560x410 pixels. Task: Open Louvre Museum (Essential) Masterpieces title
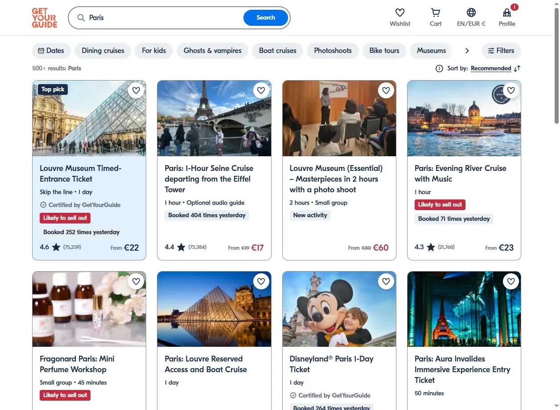coord(336,179)
